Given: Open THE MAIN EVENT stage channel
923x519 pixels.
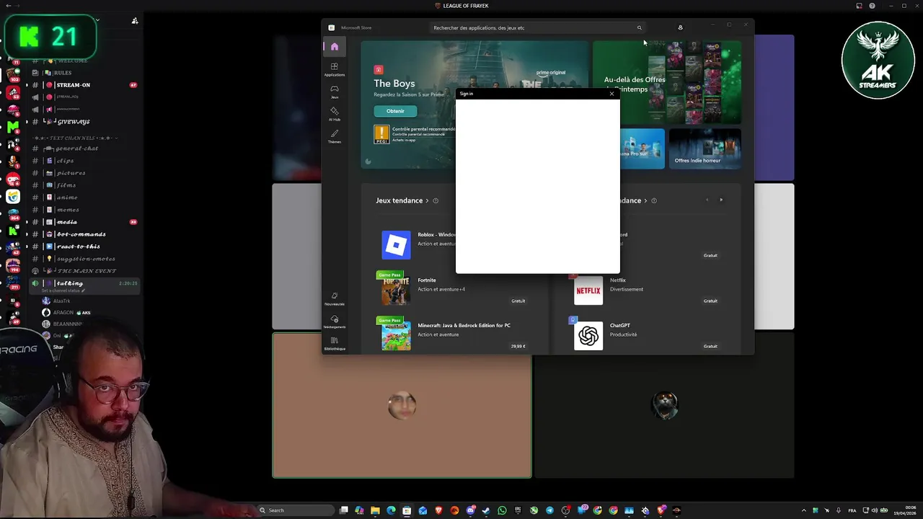Looking at the screenshot, I should (85, 271).
